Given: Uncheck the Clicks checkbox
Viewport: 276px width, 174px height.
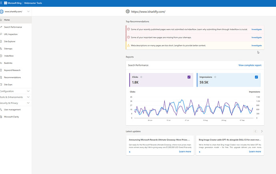Looking at the screenshot, I should tap(189, 77).
